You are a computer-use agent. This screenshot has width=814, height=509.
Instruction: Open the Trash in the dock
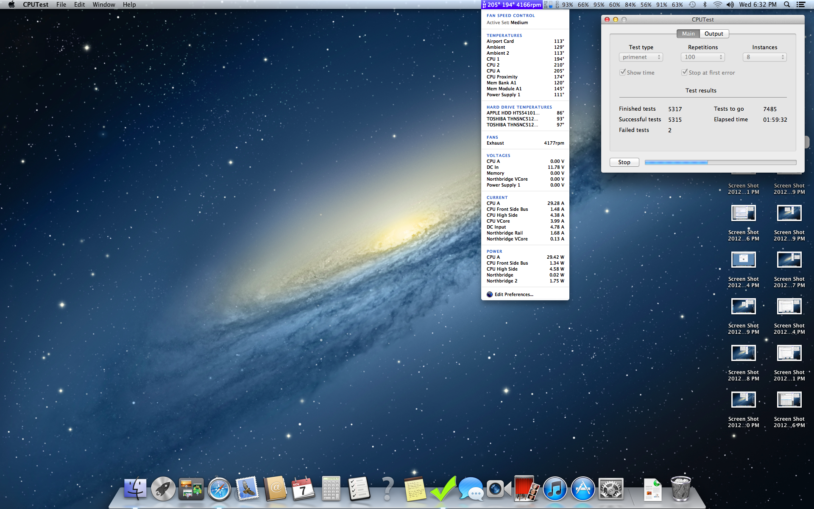point(680,489)
